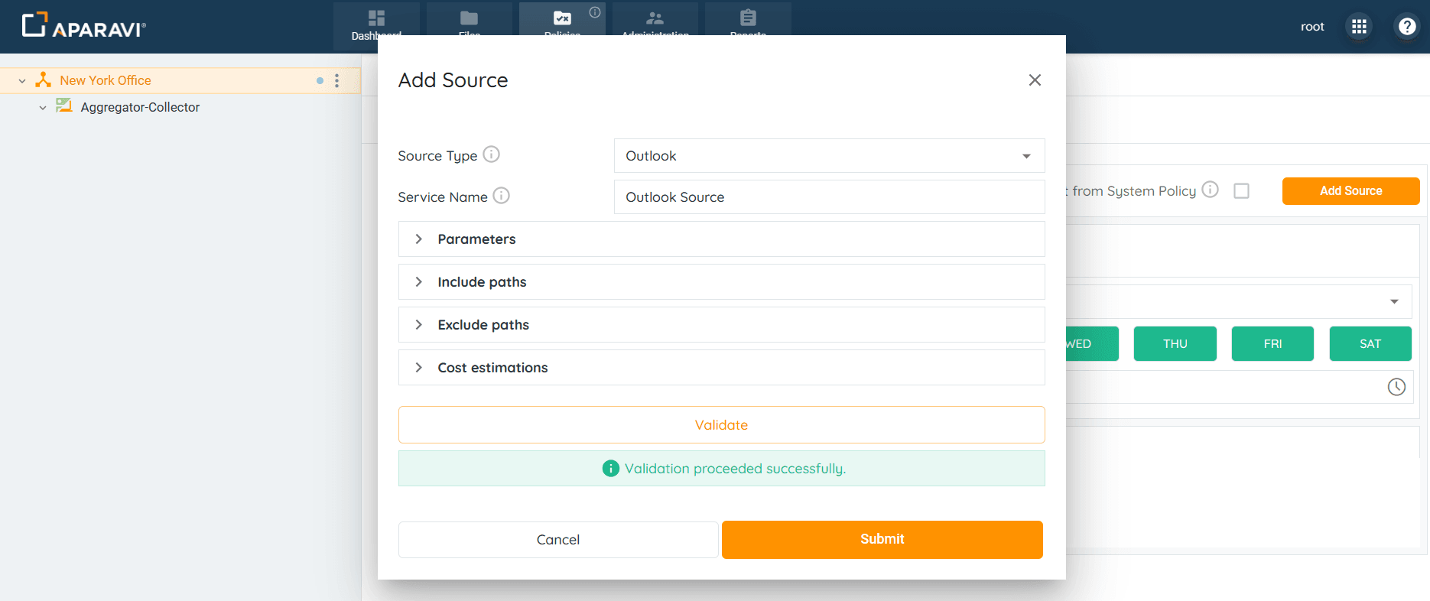Viewport: 1430px width, 601px height.
Task: Open the apps grid menu
Action: [x=1359, y=27]
